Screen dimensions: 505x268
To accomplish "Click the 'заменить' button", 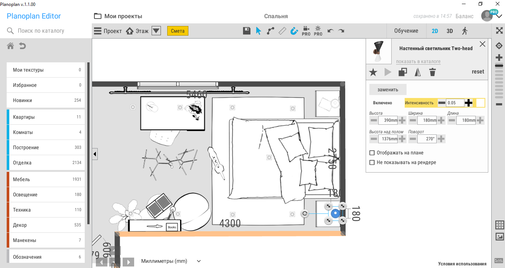I will 388,89.
